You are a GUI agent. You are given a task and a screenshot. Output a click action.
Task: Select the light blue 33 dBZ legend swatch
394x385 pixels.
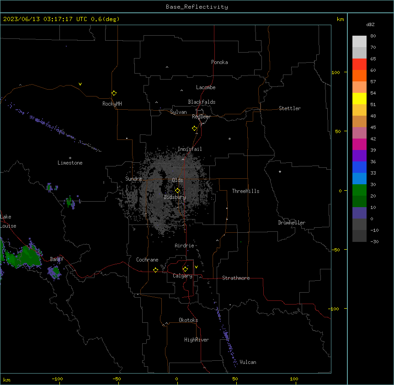(359, 178)
